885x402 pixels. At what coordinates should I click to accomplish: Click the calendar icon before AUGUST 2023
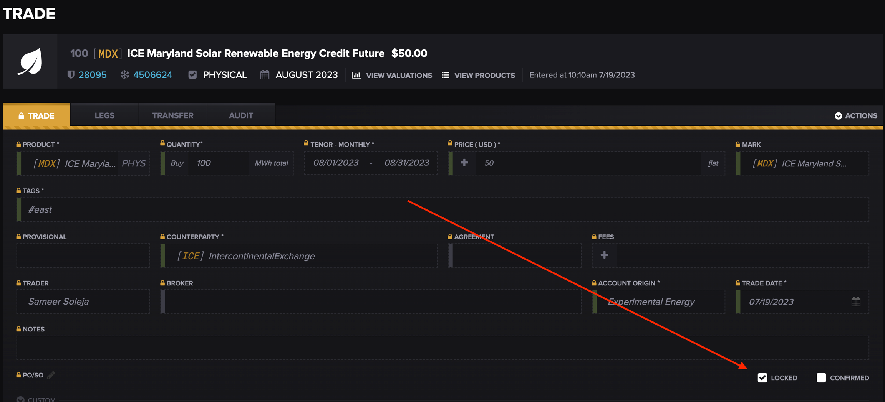click(x=264, y=74)
